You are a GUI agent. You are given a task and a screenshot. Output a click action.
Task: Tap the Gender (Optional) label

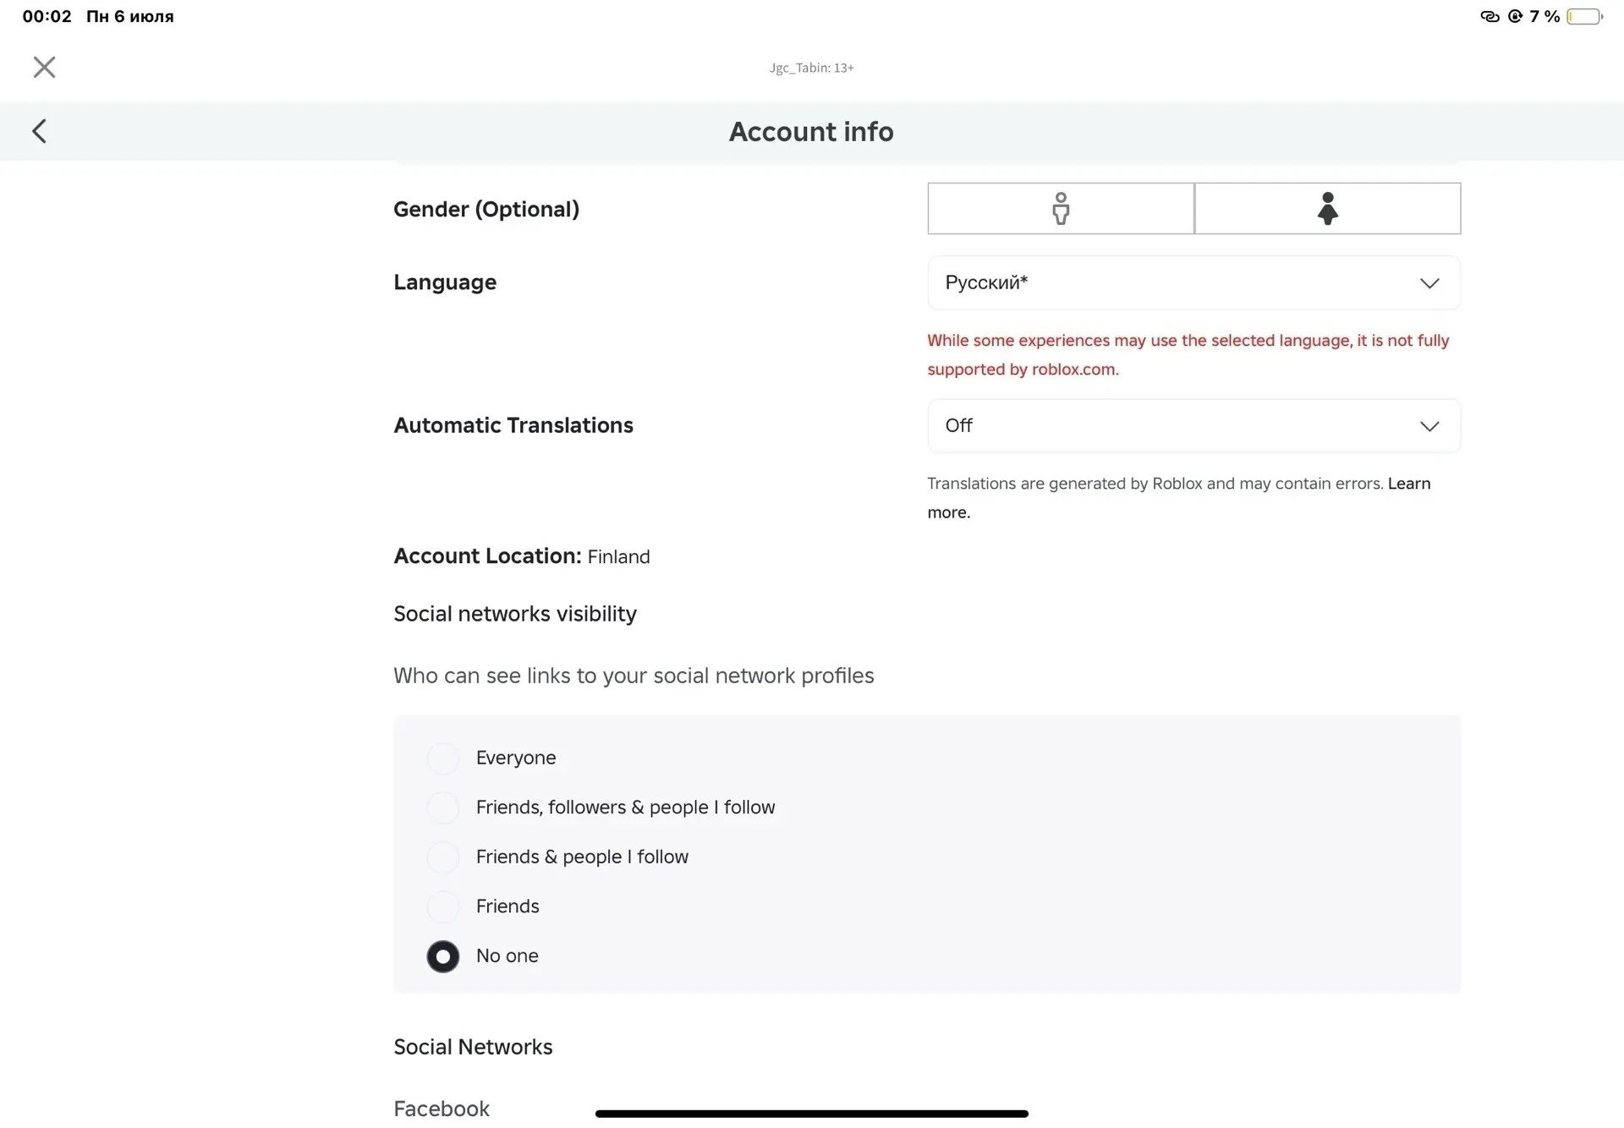[486, 209]
